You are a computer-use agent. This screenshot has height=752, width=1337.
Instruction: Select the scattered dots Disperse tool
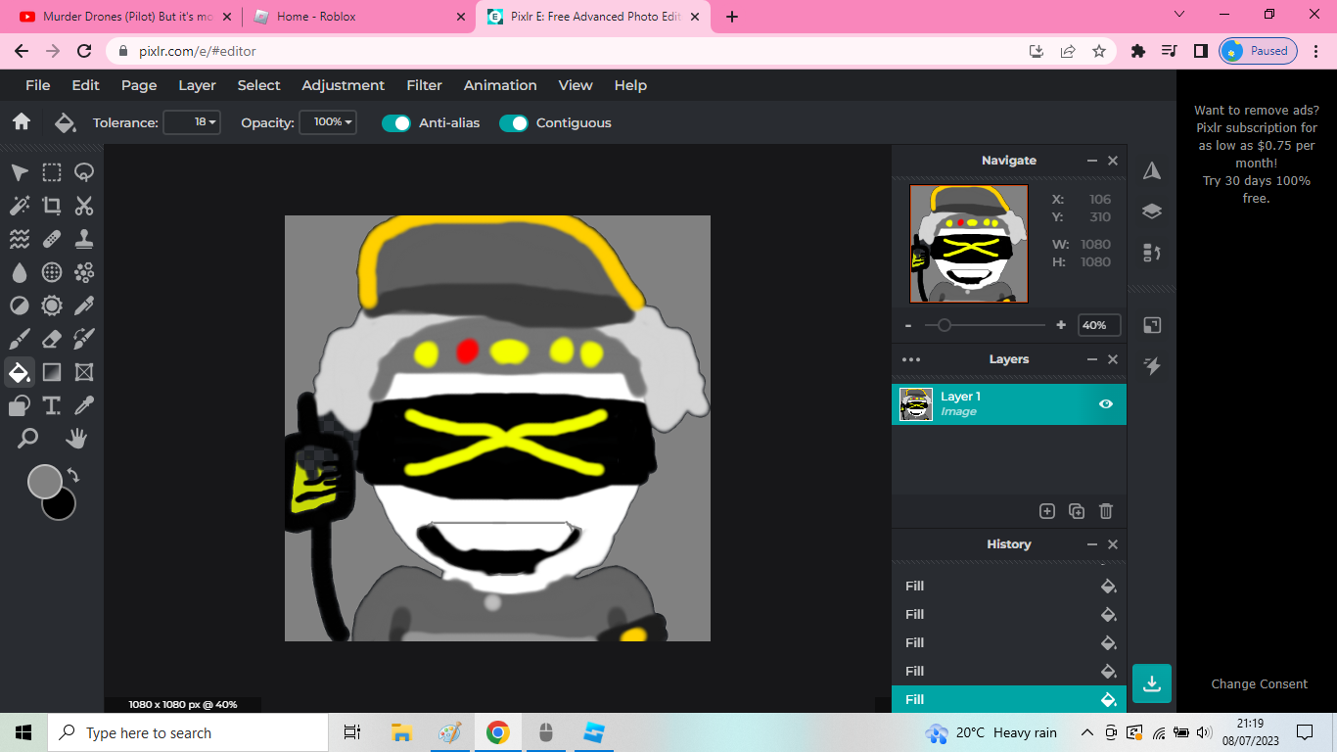(x=84, y=272)
